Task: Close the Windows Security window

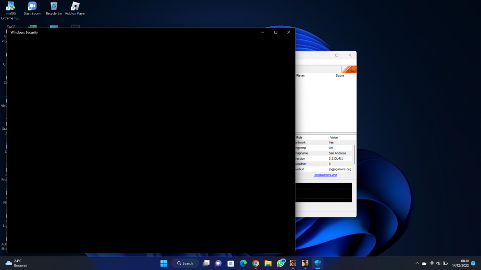Action: (x=289, y=32)
